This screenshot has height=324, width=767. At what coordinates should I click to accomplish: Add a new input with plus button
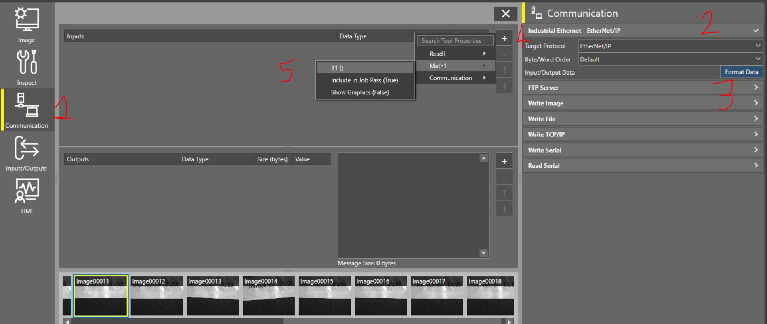point(504,38)
